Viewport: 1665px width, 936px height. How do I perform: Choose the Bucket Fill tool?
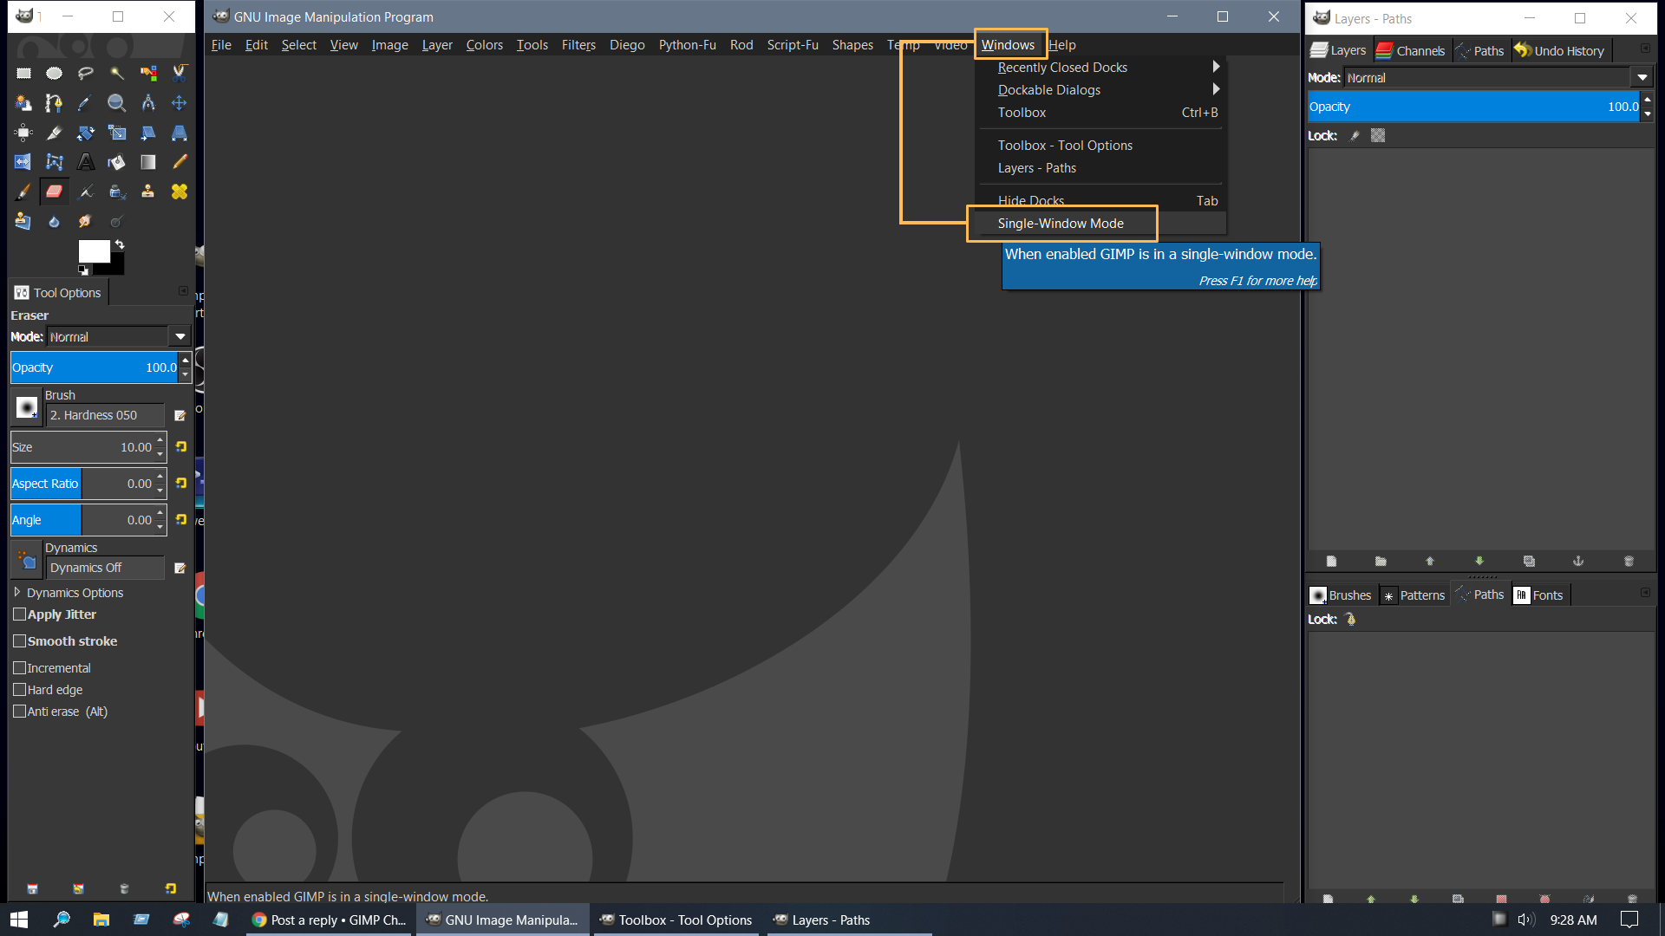click(x=117, y=162)
